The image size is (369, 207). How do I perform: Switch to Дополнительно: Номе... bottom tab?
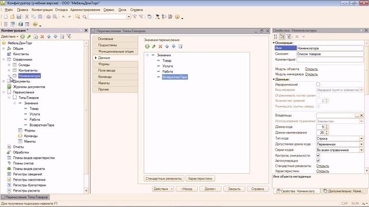coord(344,191)
